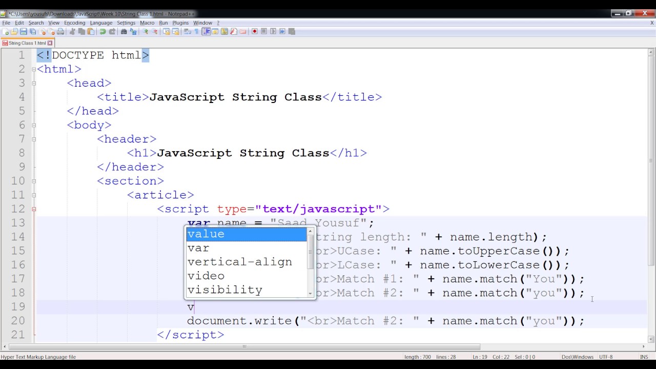Click the closing script tag on line 21
The height and width of the screenshot is (369, 656).
pos(190,335)
